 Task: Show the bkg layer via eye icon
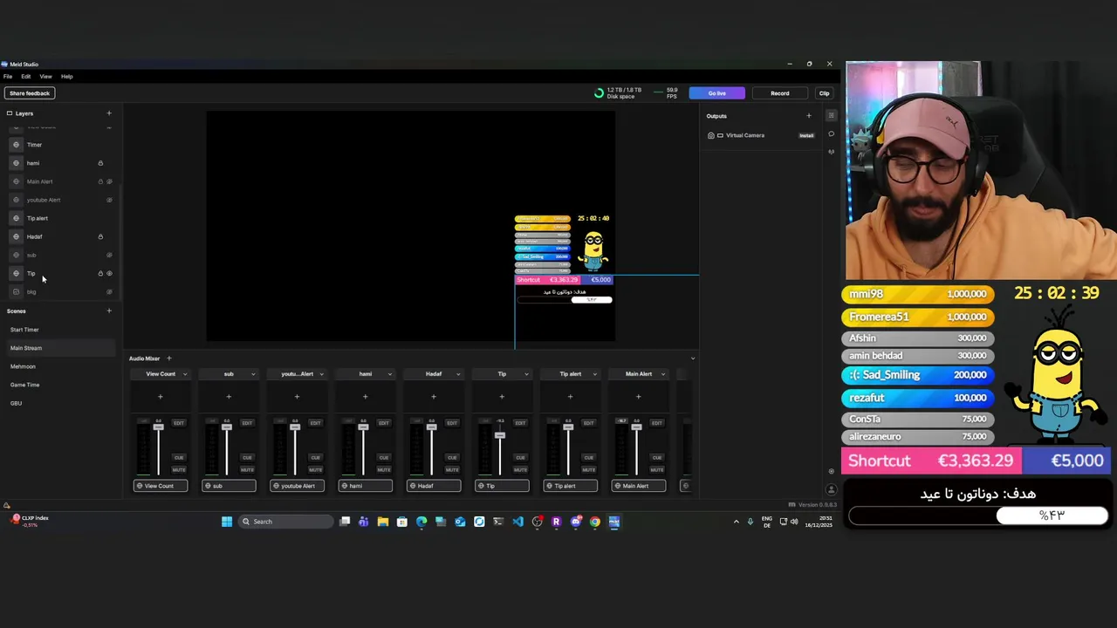point(109,291)
